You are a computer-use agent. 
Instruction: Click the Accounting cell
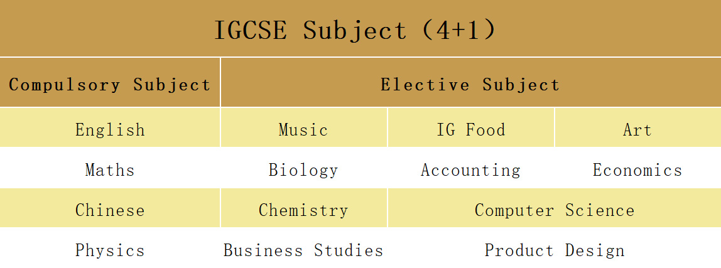tap(470, 170)
